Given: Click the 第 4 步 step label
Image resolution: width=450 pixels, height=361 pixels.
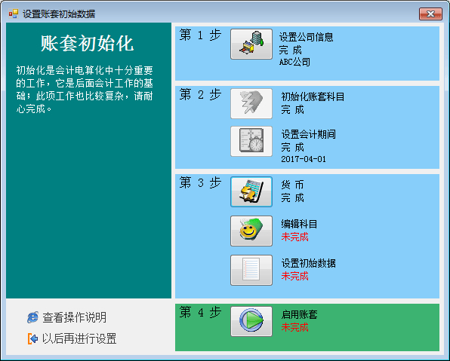Looking at the screenshot, I should [x=200, y=312].
